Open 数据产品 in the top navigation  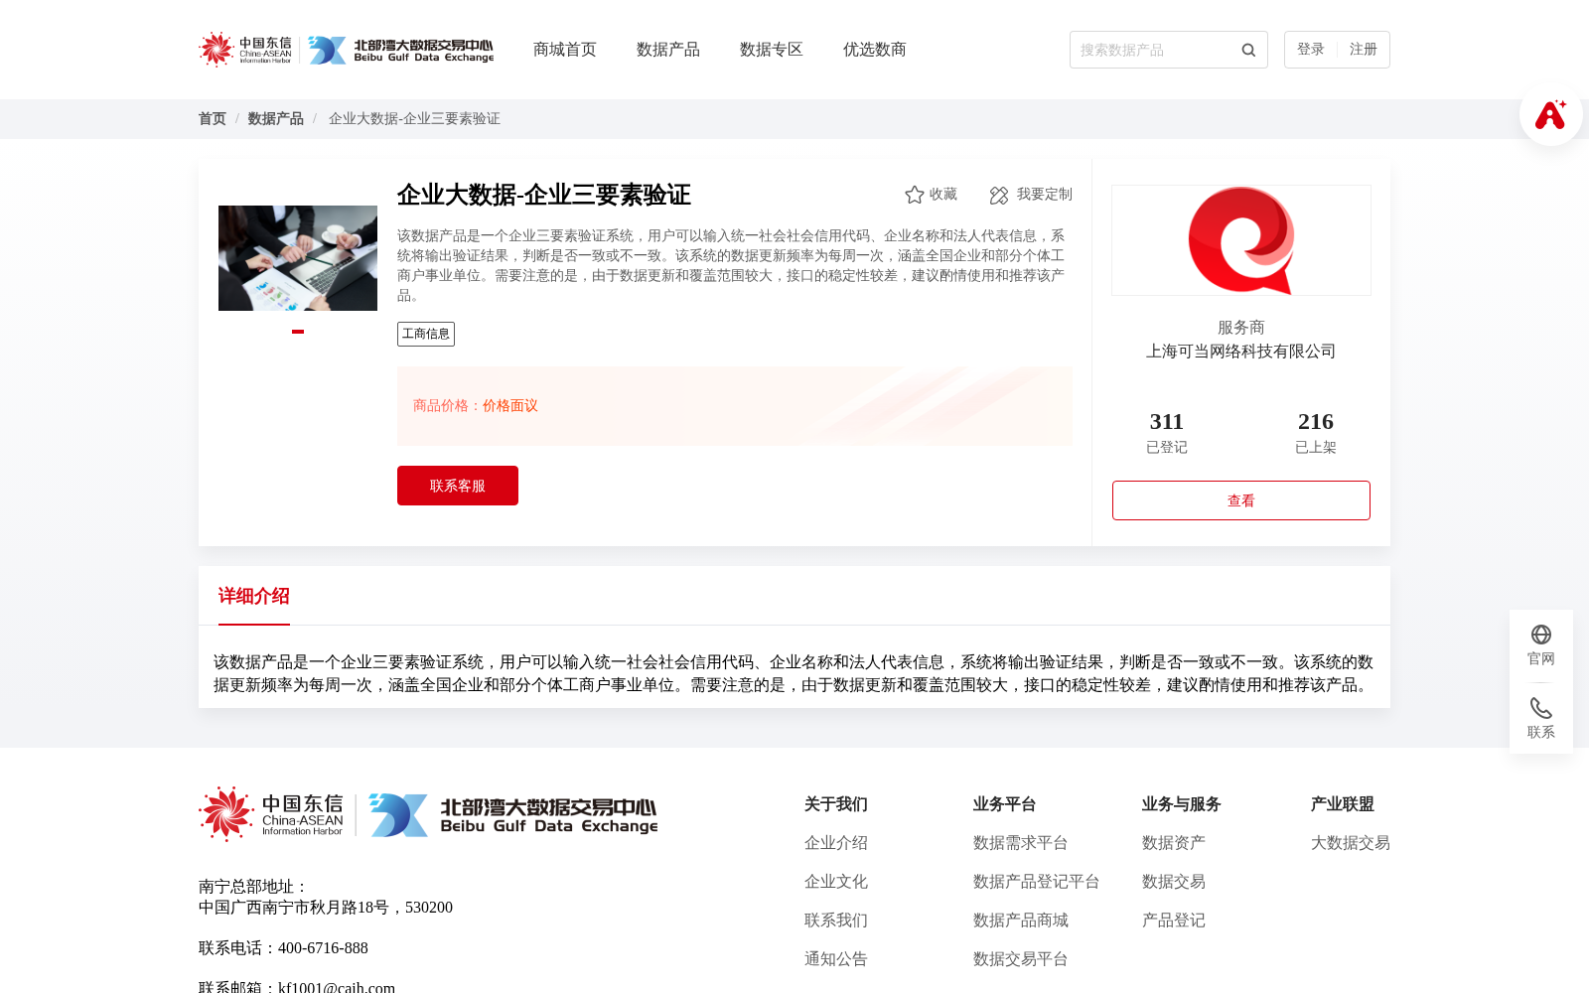(668, 50)
